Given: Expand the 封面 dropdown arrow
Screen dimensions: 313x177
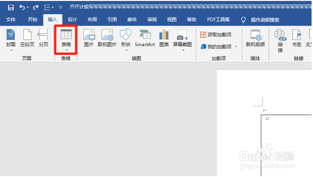Looking at the screenshot, I should pos(11,50).
